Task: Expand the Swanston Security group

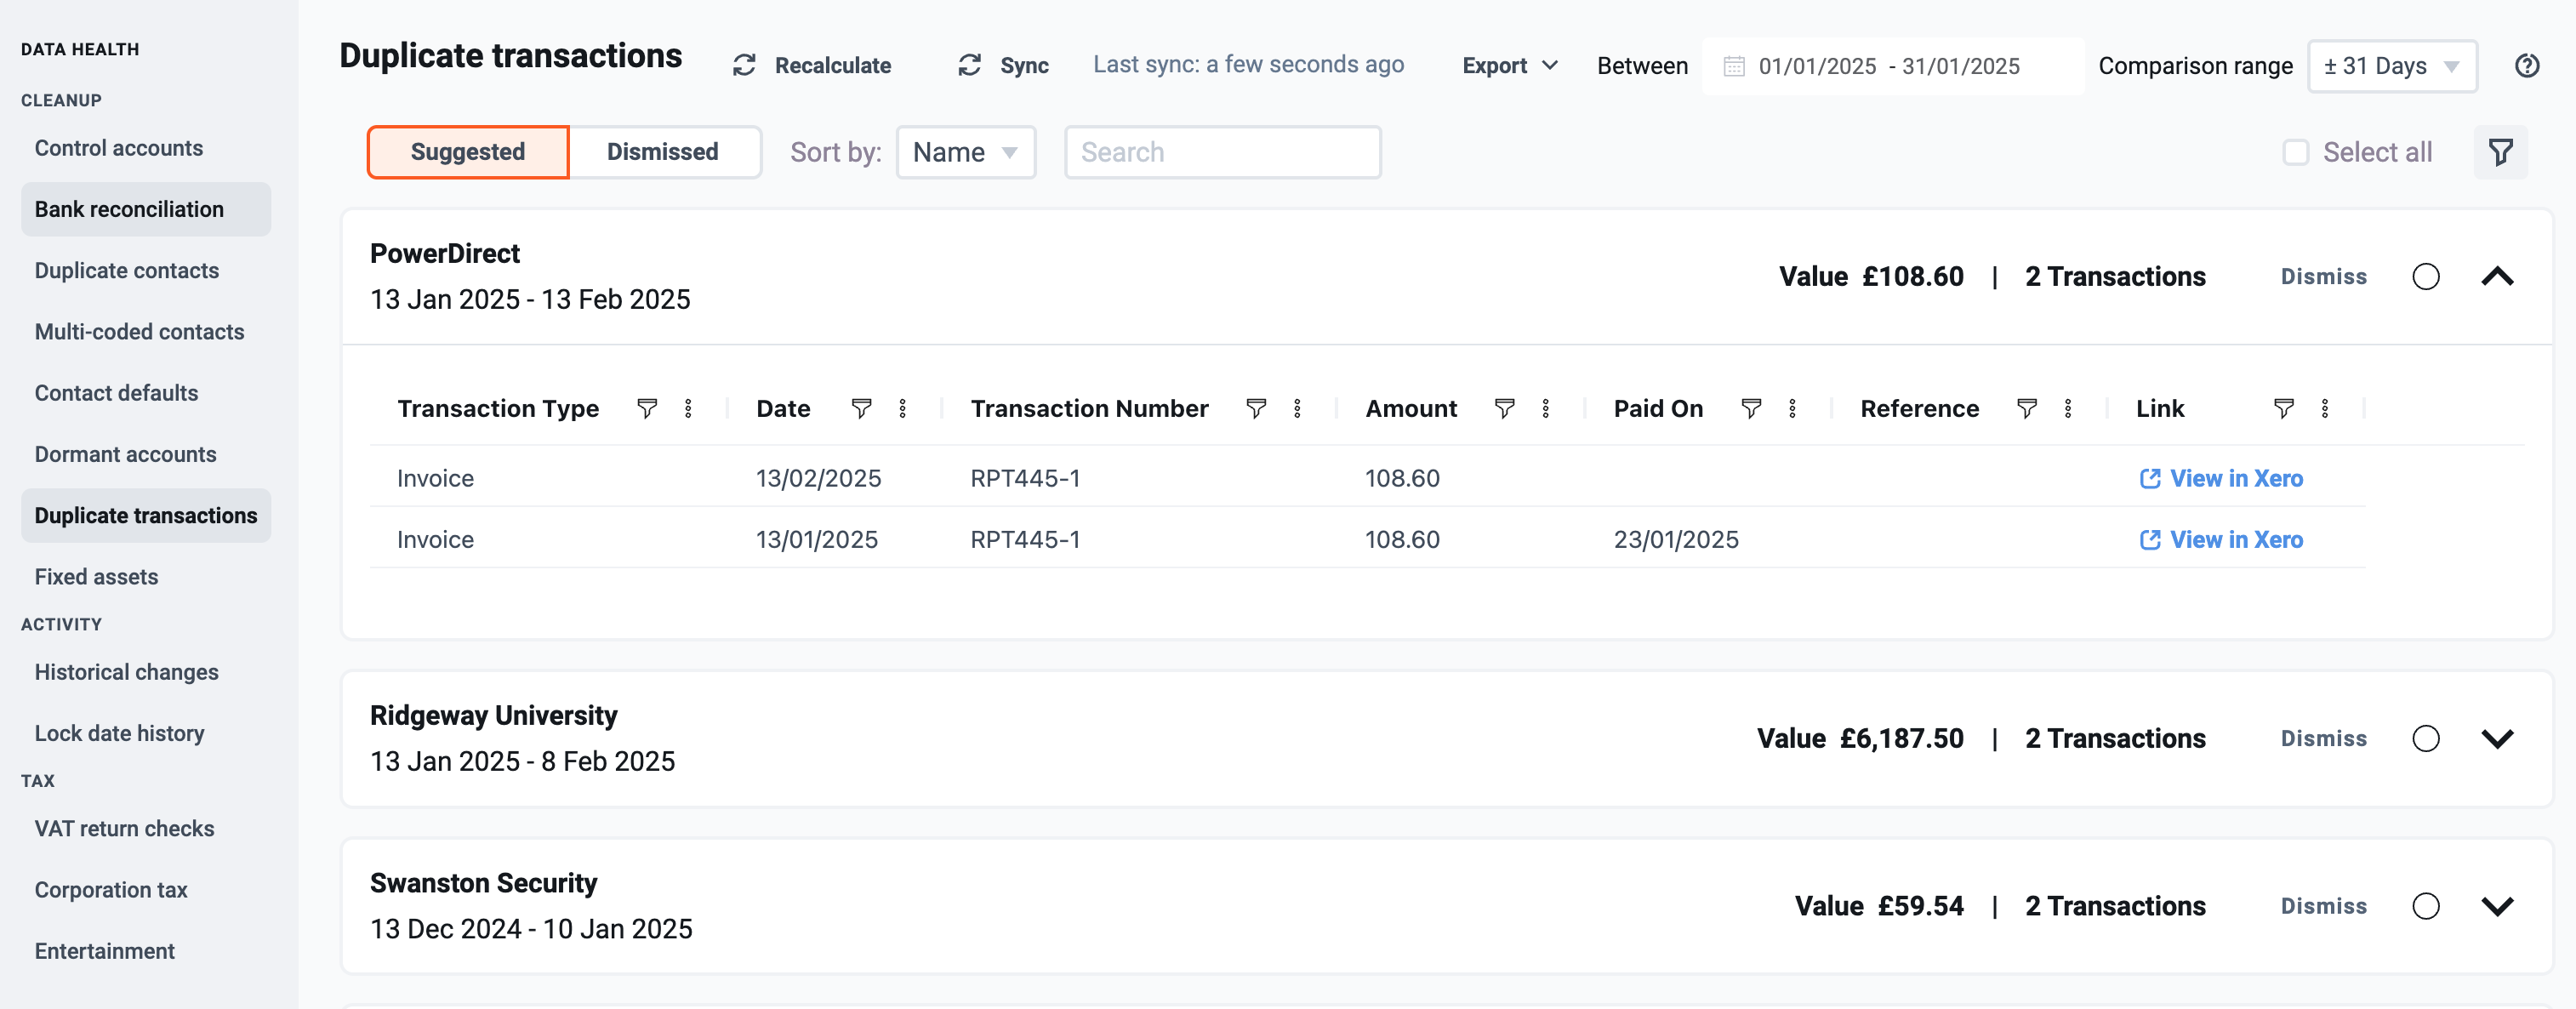Action: [x=2497, y=906]
